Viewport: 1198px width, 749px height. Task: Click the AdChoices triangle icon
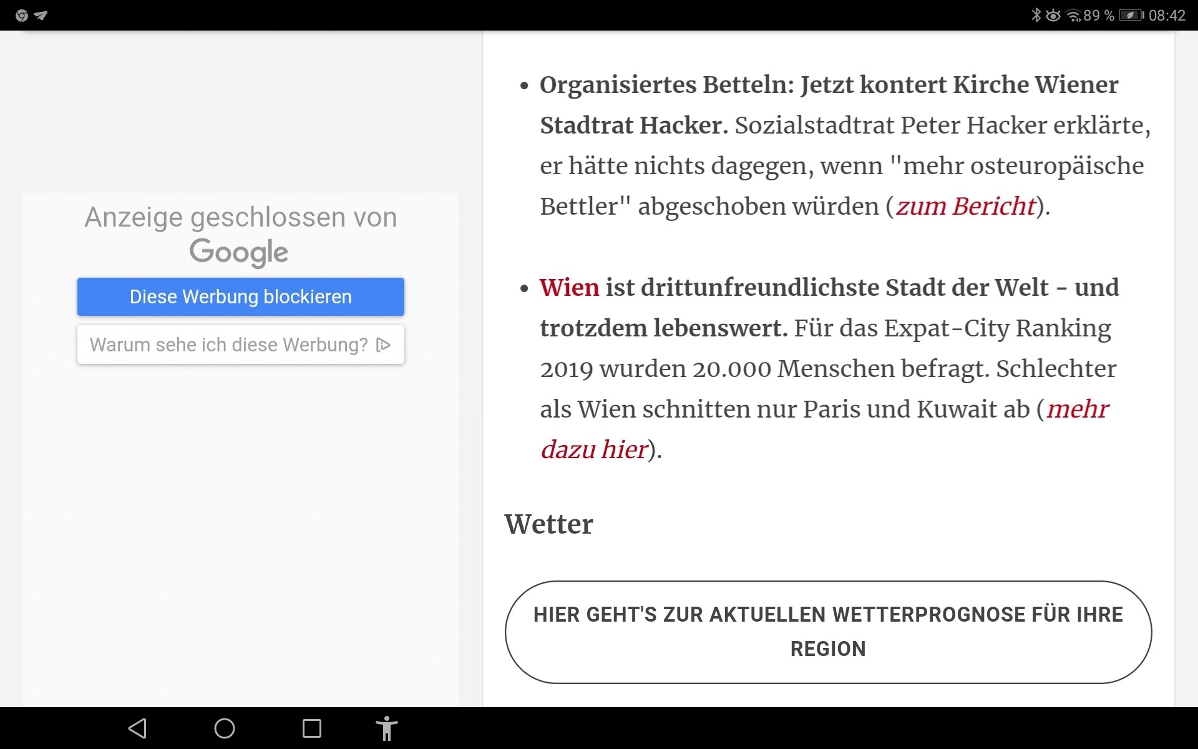point(384,345)
